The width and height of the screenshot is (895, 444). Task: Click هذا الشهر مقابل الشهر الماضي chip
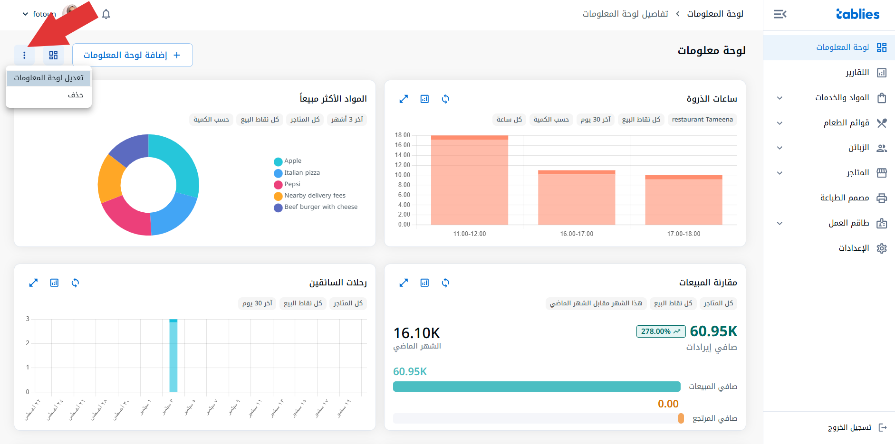pyautogui.click(x=596, y=303)
